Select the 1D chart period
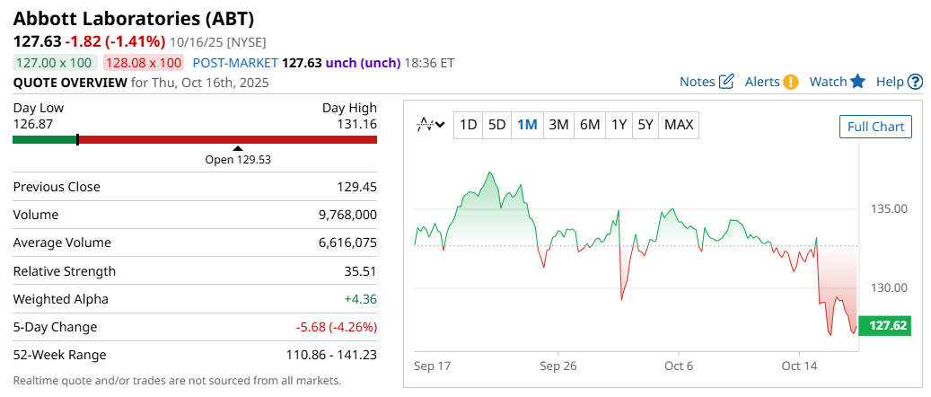 tap(468, 125)
